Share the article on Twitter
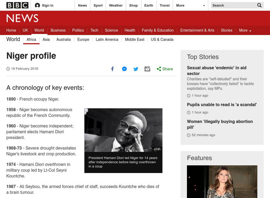This screenshot has width=270, height=198. [x=135, y=69]
